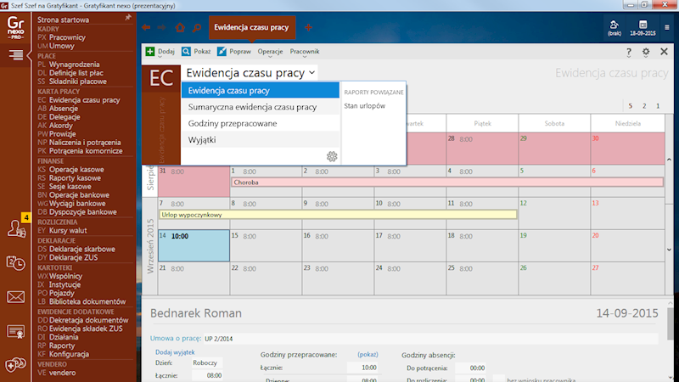Screen dimensions: 679x382
Task: Open Pracownicy in the sidebar
Action: [x=67, y=37]
